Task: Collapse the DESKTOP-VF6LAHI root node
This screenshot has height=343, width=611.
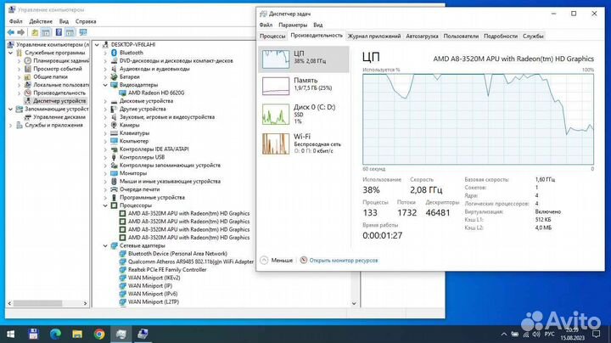Action: 97,44
